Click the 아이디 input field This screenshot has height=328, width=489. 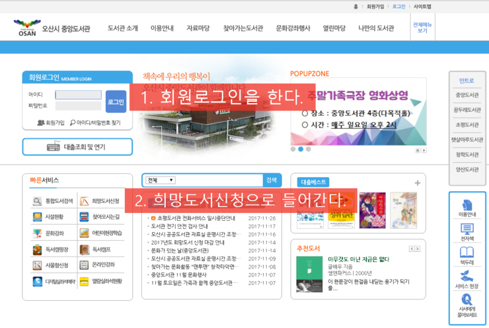(78, 95)
